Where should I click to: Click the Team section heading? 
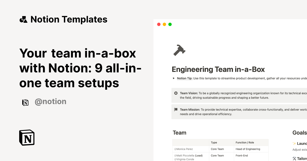tap(179, 133)
